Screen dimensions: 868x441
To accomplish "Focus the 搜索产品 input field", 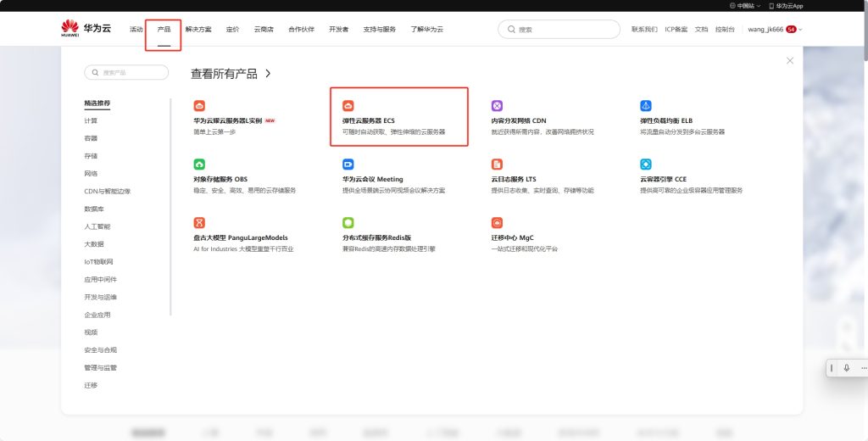I will (x=126, y=73).
